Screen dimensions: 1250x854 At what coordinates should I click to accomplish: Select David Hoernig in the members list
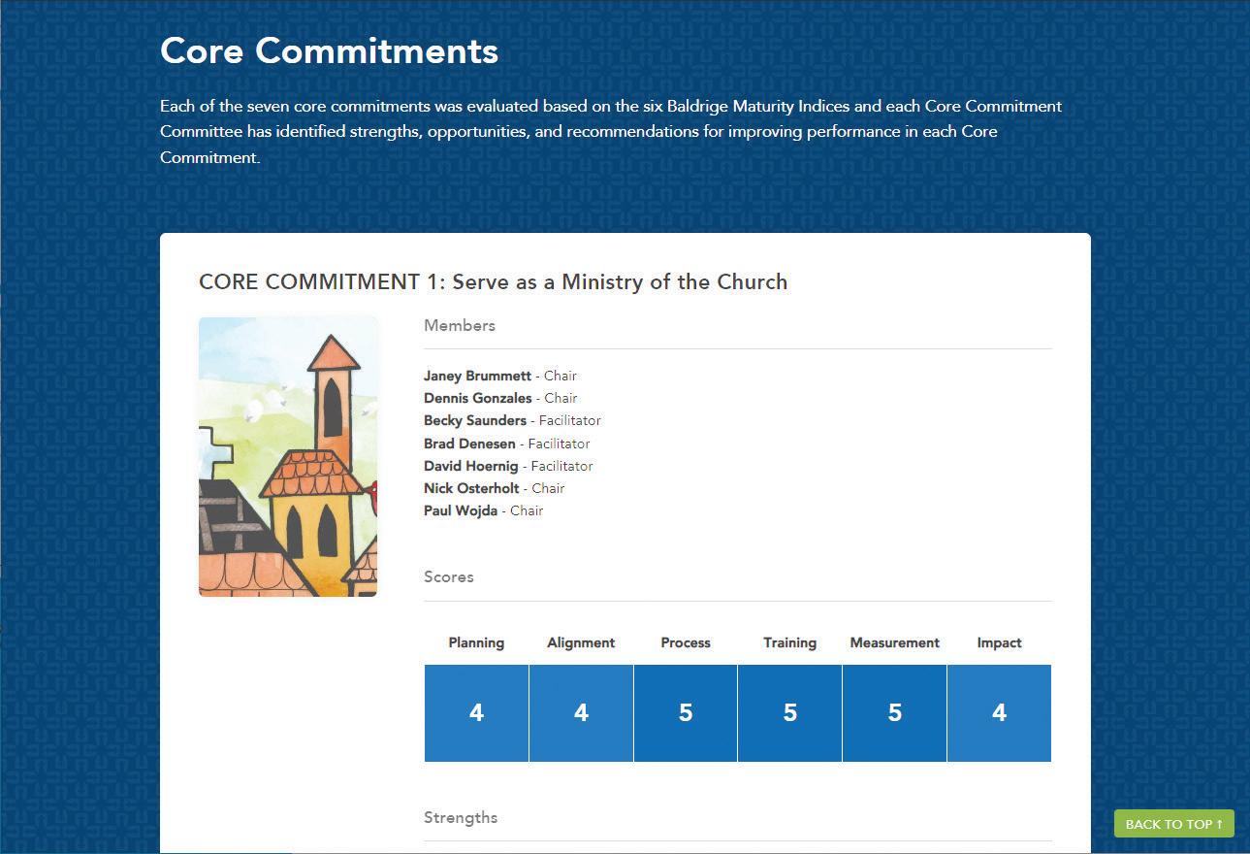pyautogui.click(x=470, y=466)
